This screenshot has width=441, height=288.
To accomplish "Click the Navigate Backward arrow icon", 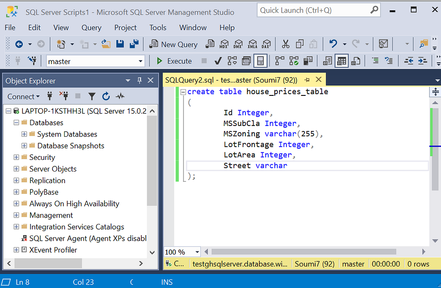I will coord(19,44).
